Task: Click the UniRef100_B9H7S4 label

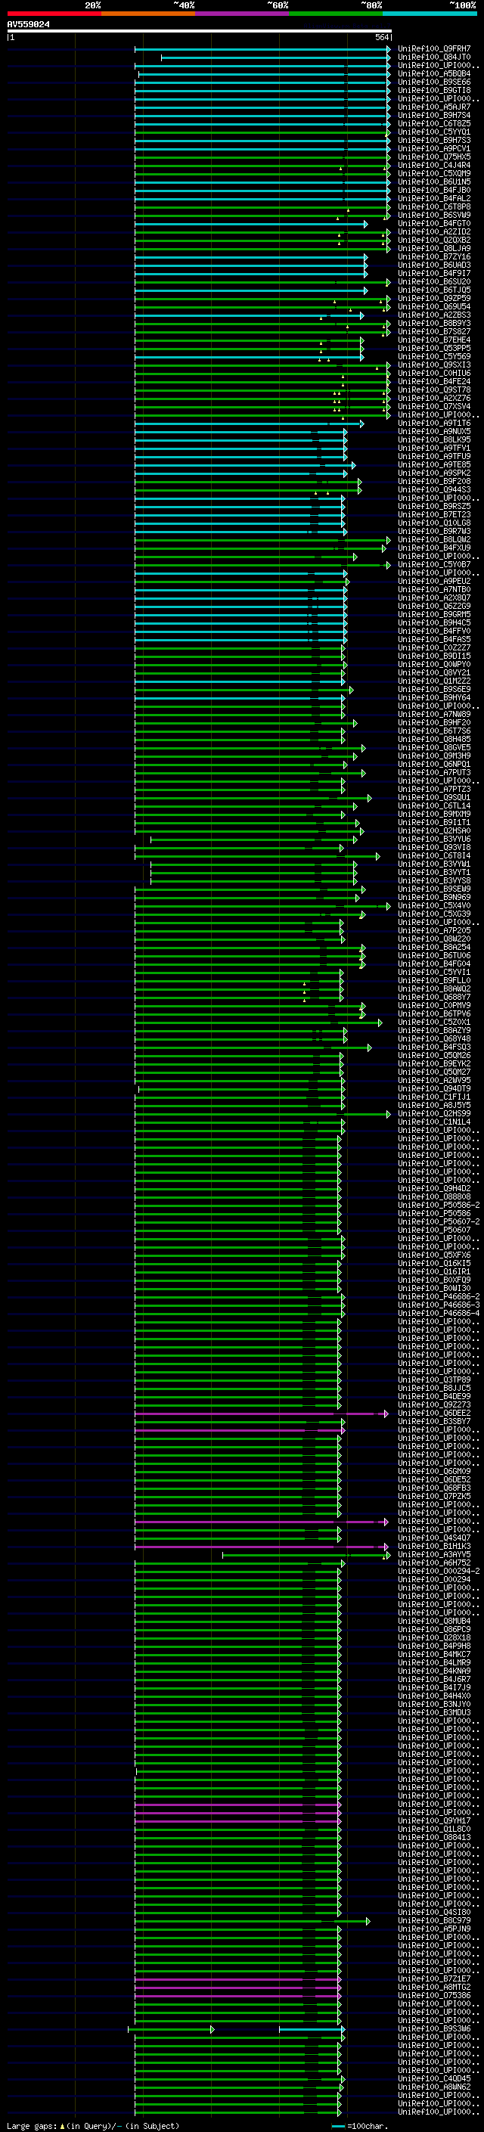Action: click(433, 115)
